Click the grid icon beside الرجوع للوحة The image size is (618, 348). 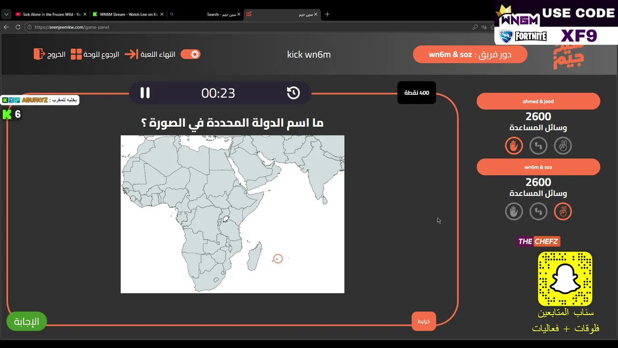pos(76,54)
